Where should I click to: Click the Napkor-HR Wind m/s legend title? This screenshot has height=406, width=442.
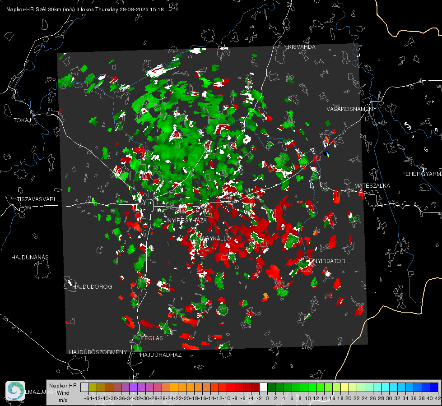(x=63, y=393)
